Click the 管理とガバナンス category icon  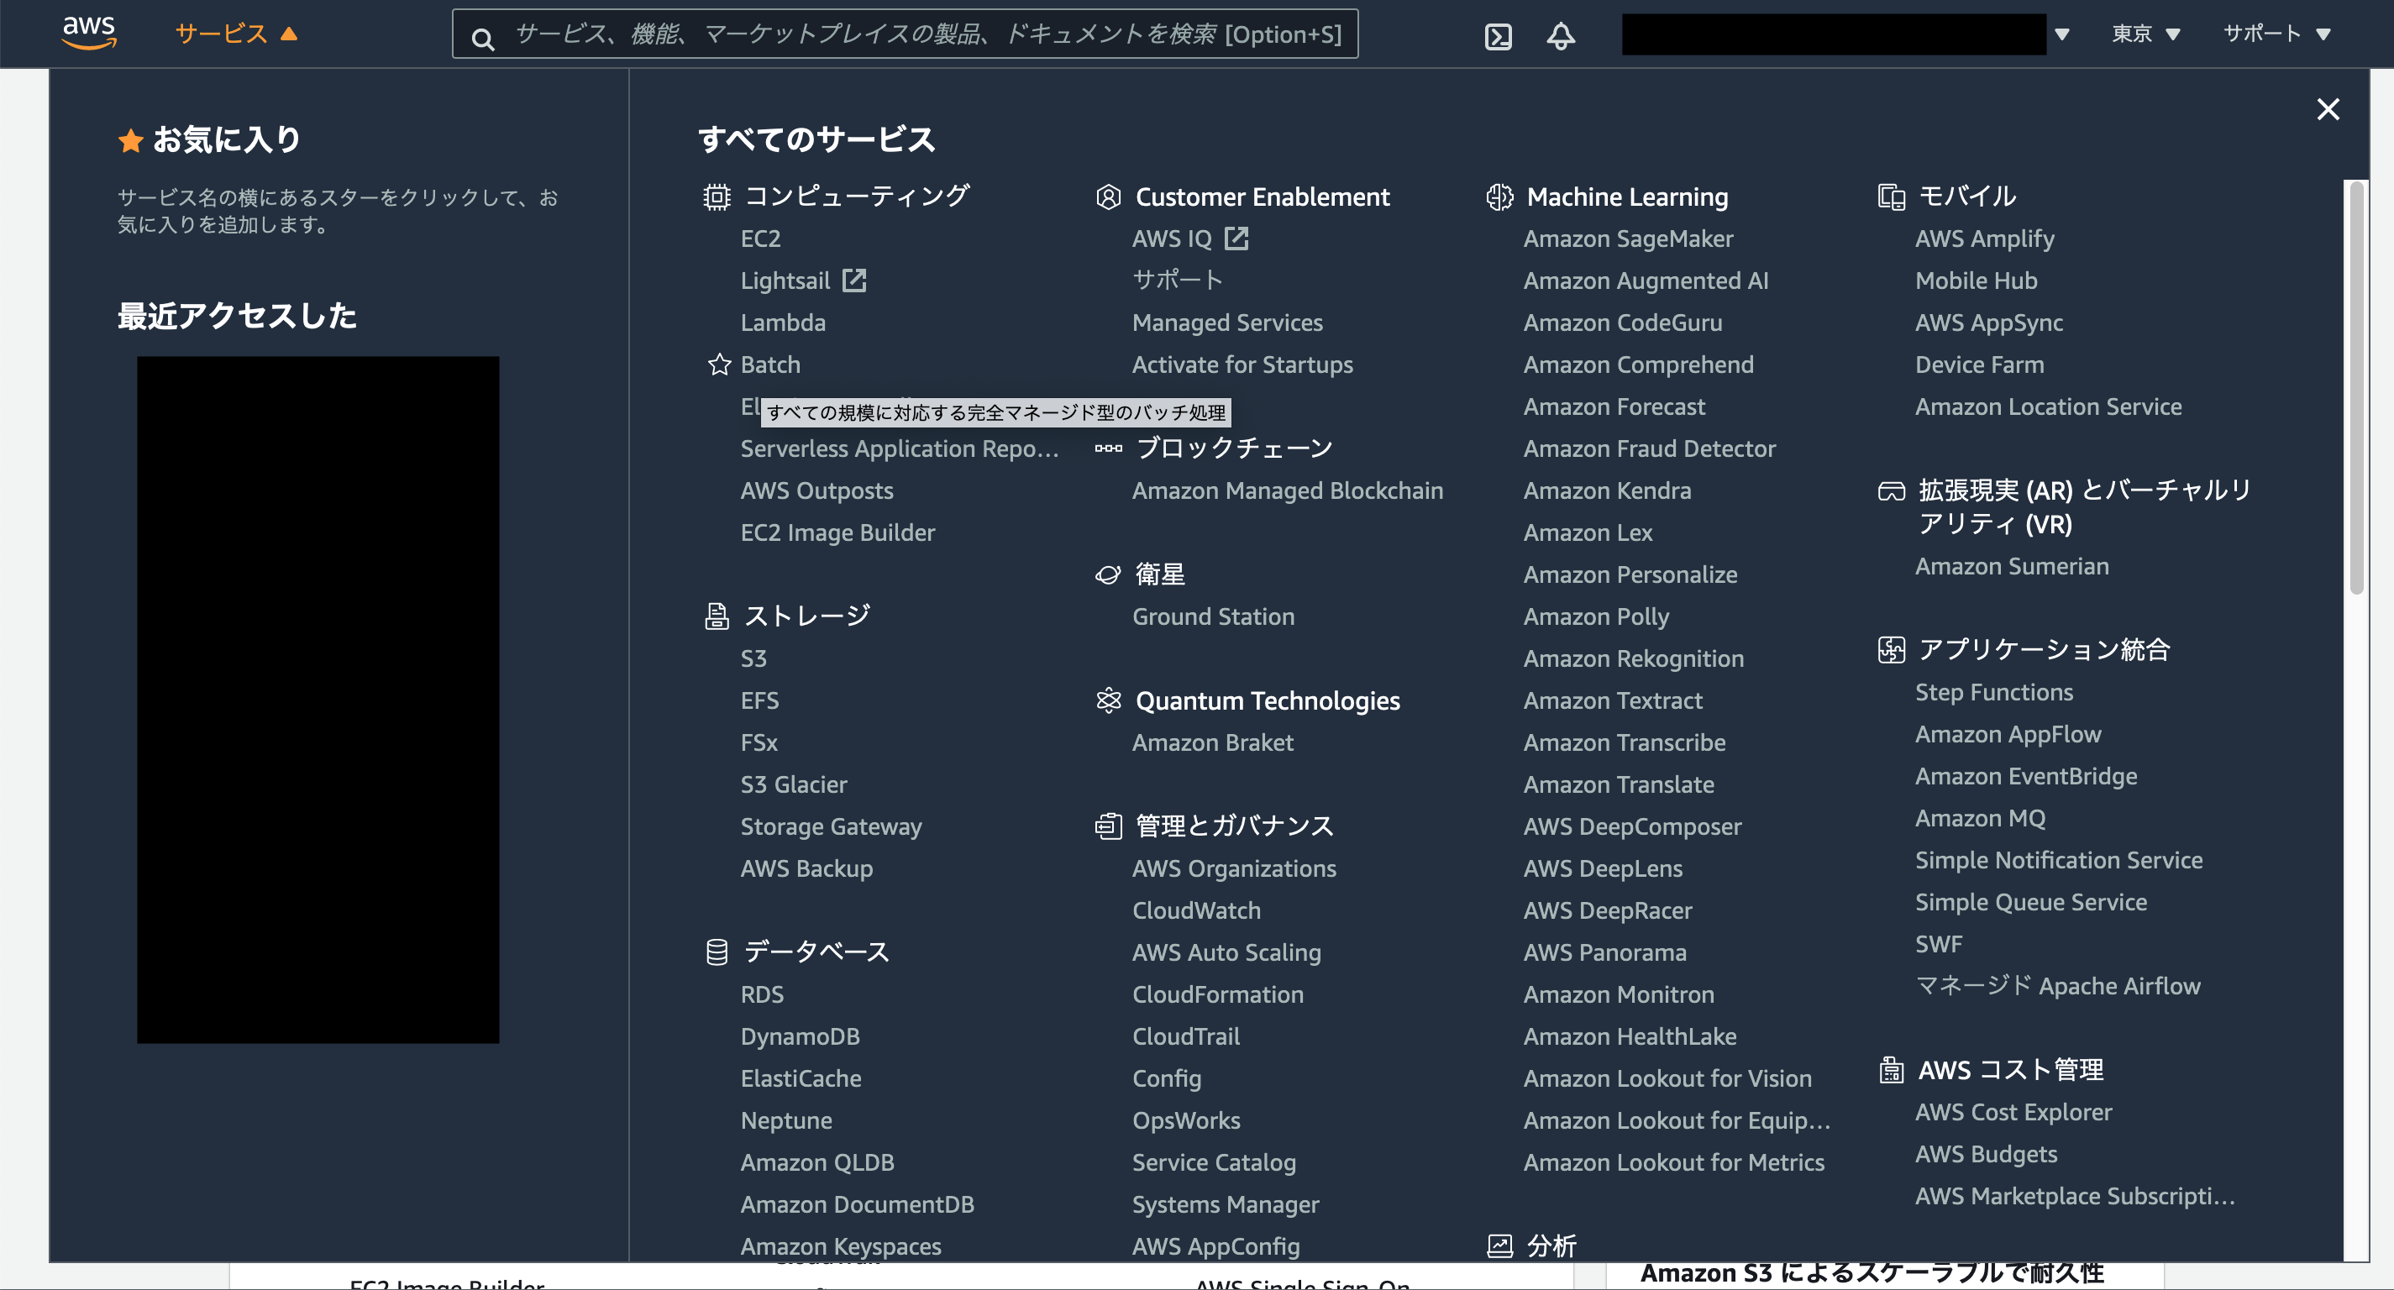click(1108, 826)
